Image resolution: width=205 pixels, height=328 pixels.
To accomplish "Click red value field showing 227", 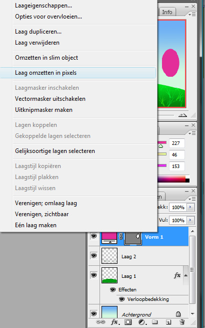I will pos(176,143).
